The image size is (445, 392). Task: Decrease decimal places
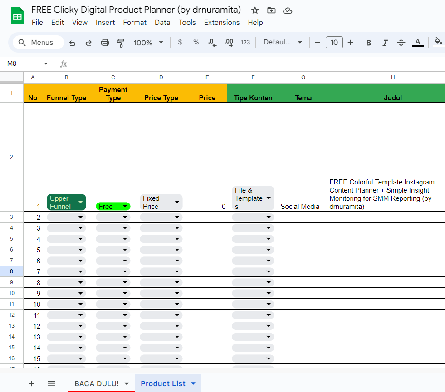(x=211, y=42)
